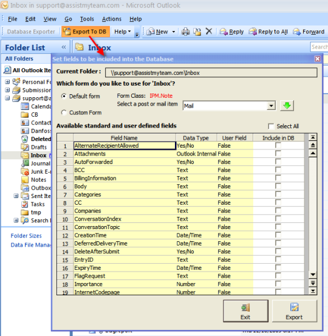
Task: Click the Journal folder icon
Action: click(x=25, y=163)
